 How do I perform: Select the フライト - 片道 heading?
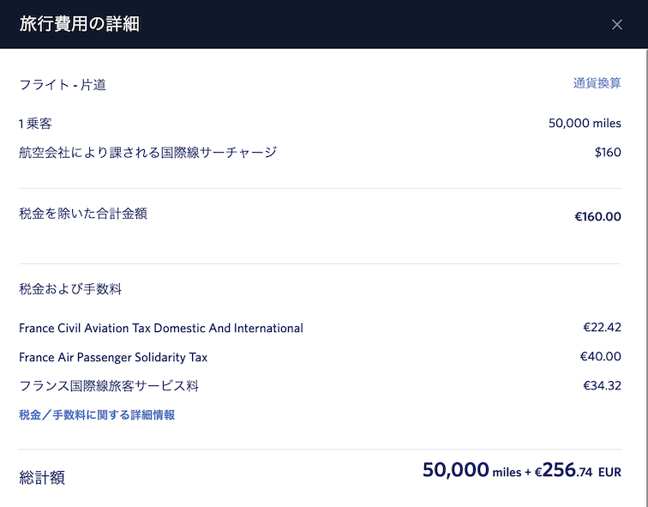coord(63,85)
